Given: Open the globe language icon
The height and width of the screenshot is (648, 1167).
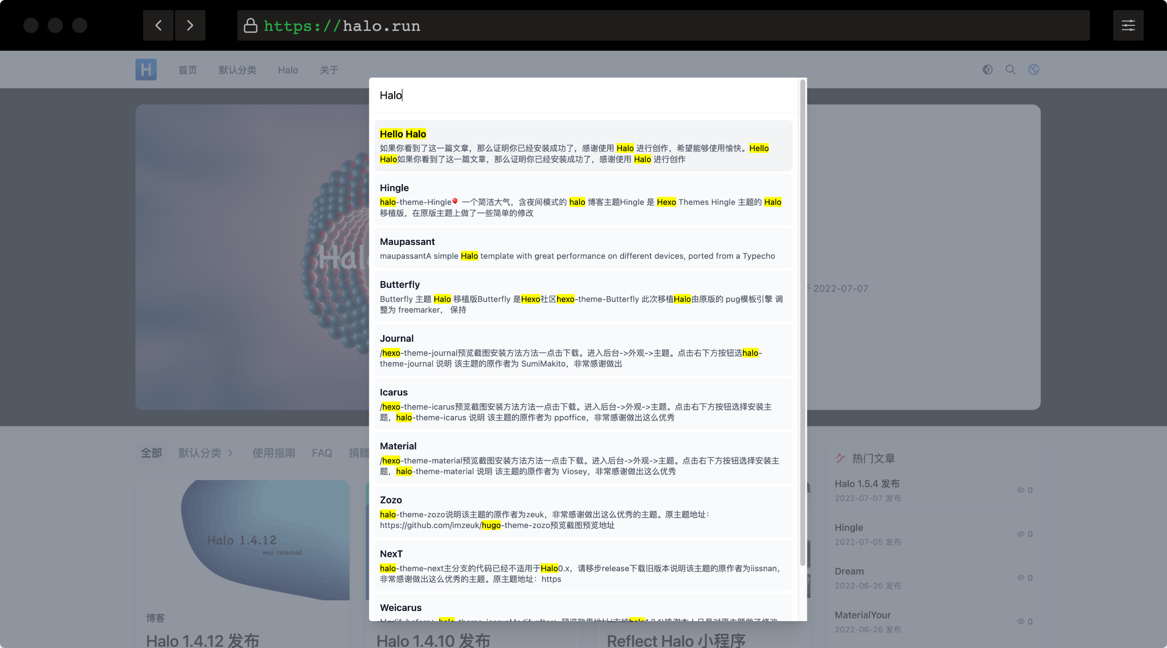Looking at the screenshot, I should pyautogui.click(x=1034, y=69).
